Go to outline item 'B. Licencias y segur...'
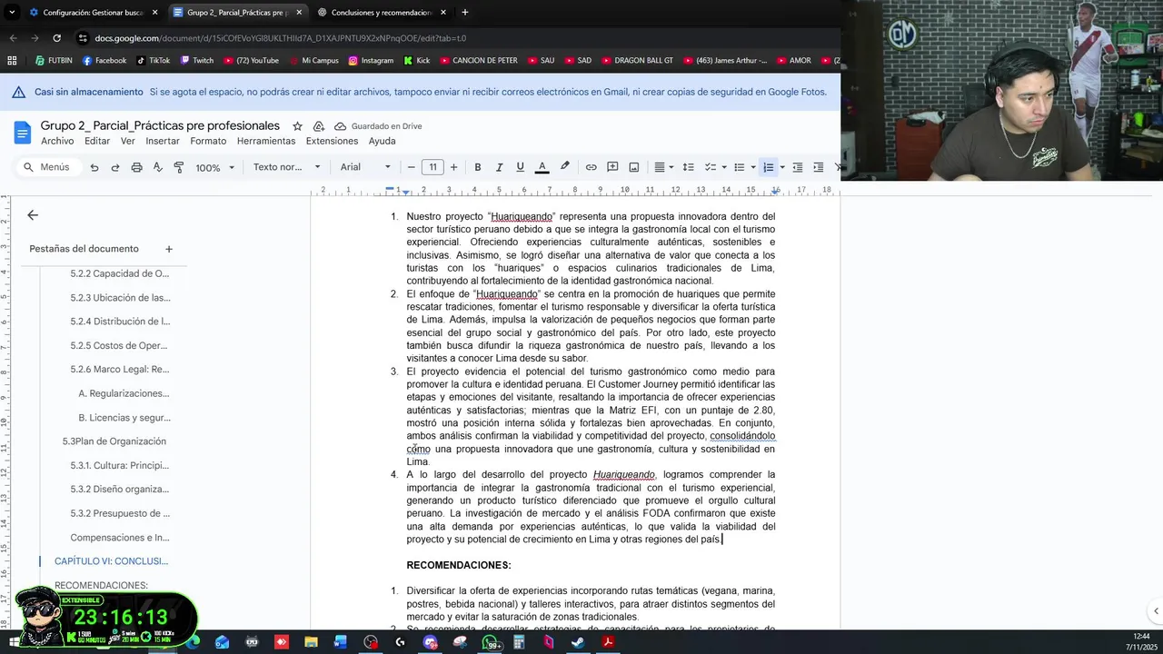Image resolution: width=1163 pixels, height=654 pixels. coord(124,418)
